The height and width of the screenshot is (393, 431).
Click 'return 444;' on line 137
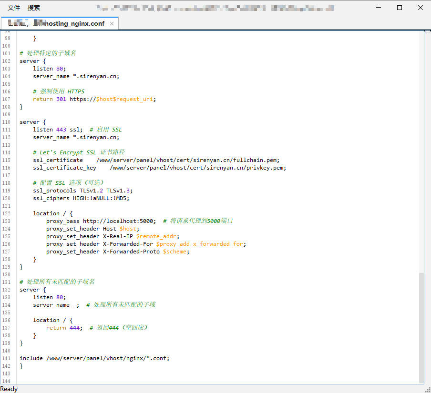coord(64,328)
